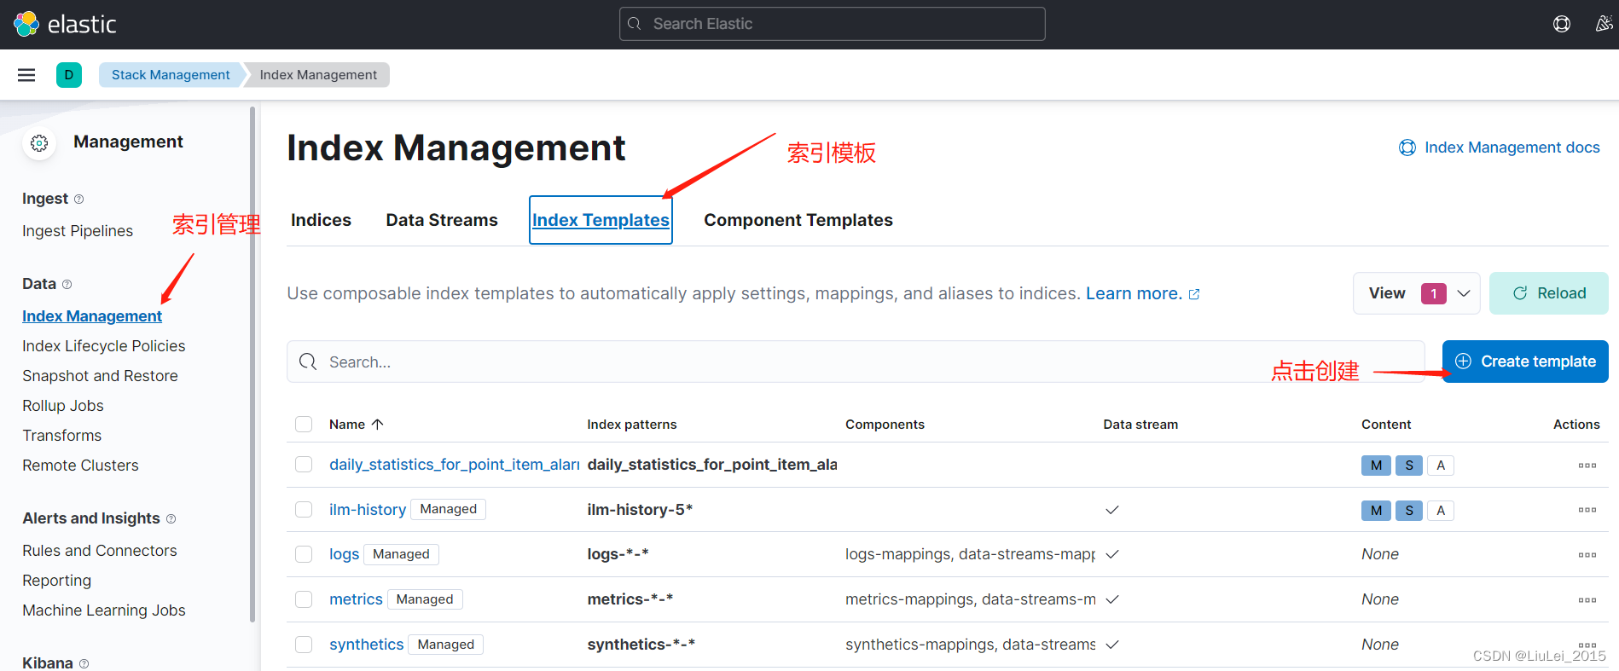Click Stack Management breadcrumb
Screen dimensions: 1619x671
point(171,75)
